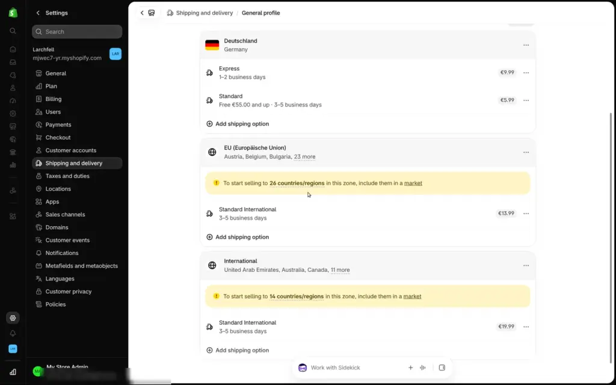Click the Standard International €13.99 rate row

(368, 214)
